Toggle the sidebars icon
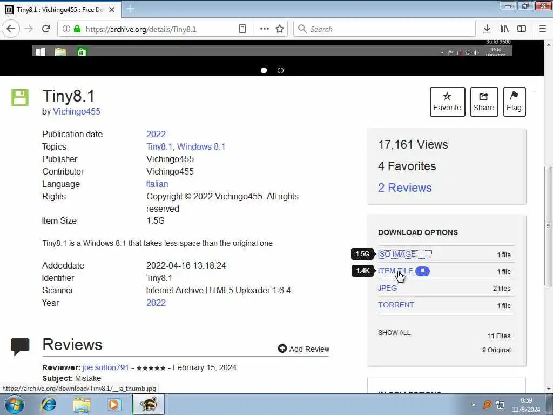 pyautogui.click(x=522, y=29)
